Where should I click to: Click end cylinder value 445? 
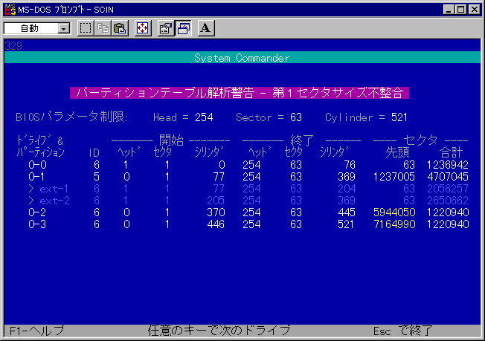(x=347, y=212)
